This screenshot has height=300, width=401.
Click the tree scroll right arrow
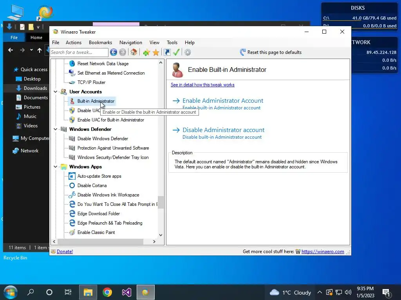pos(154,241)
